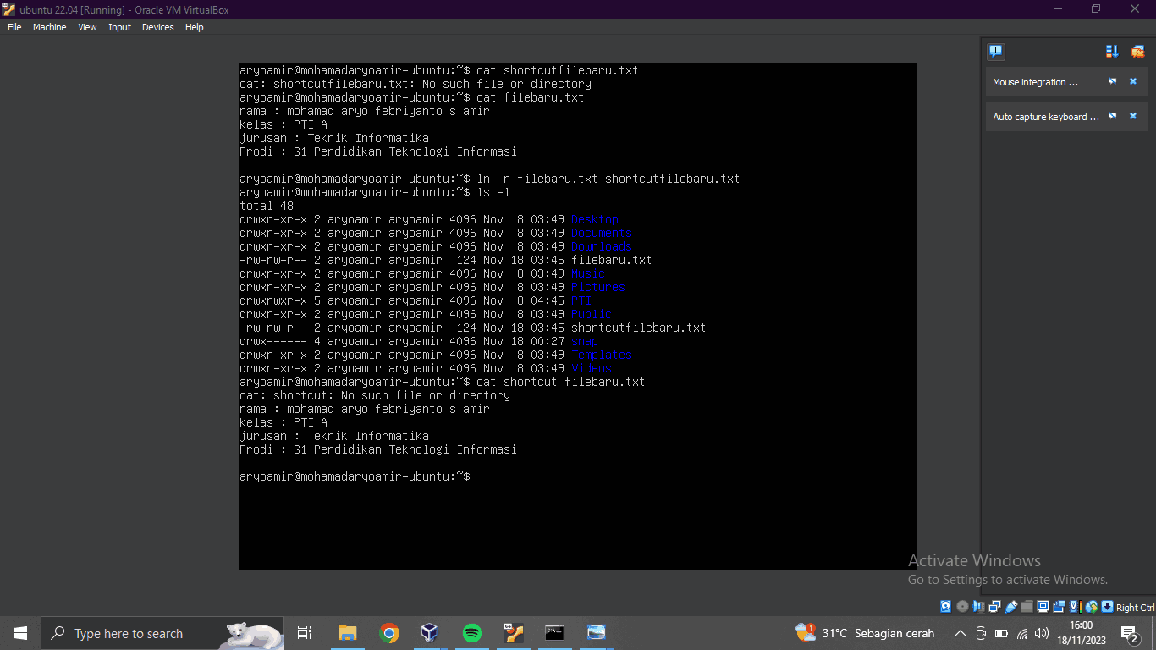Screen dimensions: 1156x650
Task: Open the Photos app taskbar icon
Action: 596,633
